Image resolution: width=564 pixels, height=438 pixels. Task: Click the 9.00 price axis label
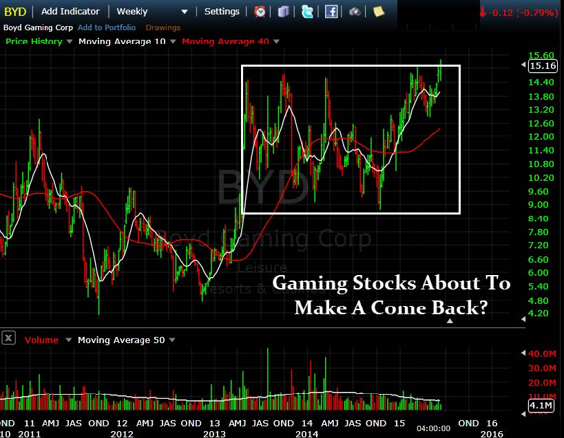pos(538,205)
